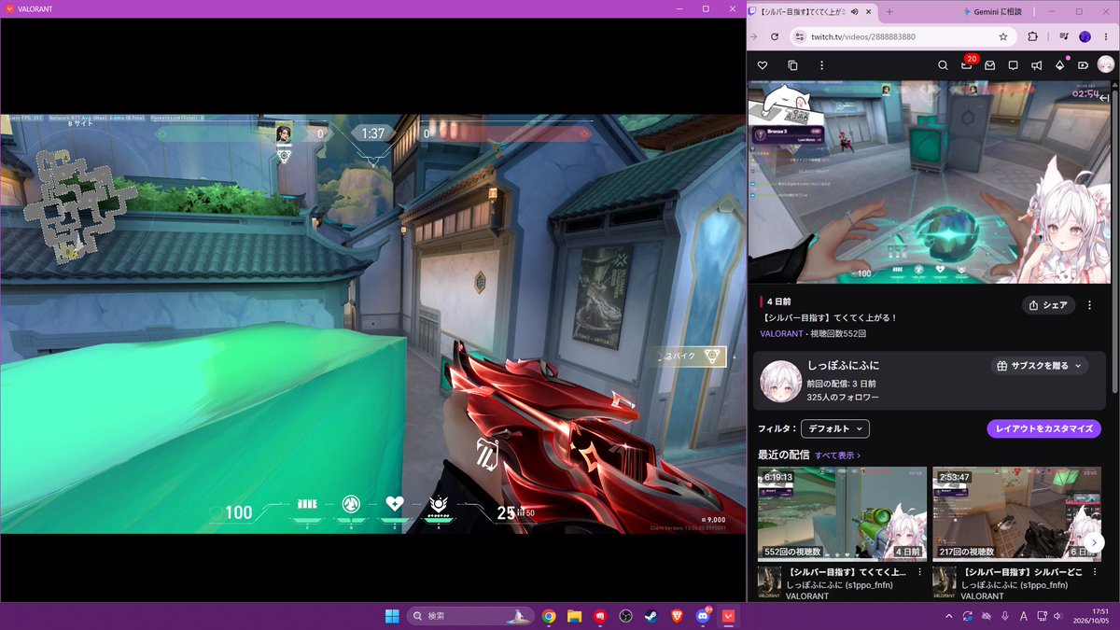The height and width of the screenshot is (630, 1120).
Task: Open more options beside the シェア button
Action: [x=1089, y=305]
